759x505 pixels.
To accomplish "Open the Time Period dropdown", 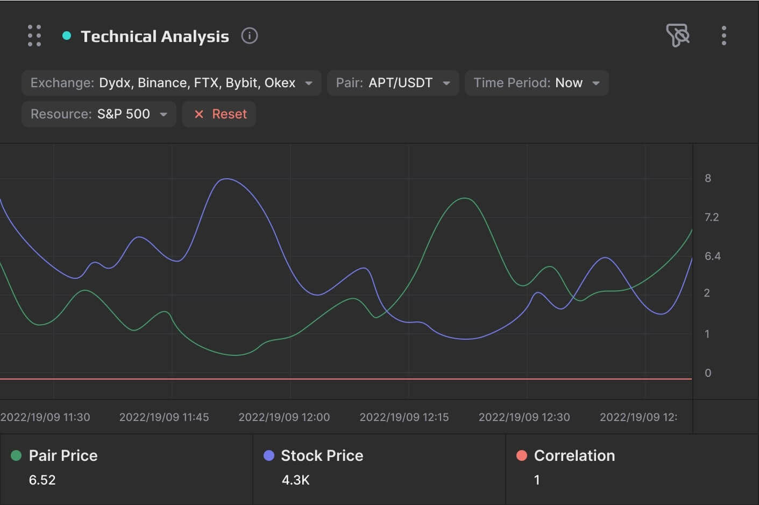I will coord(536,83).
